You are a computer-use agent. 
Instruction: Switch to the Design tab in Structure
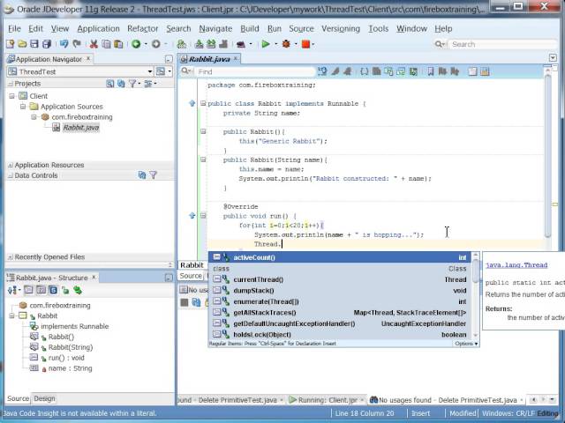point(44,398)
